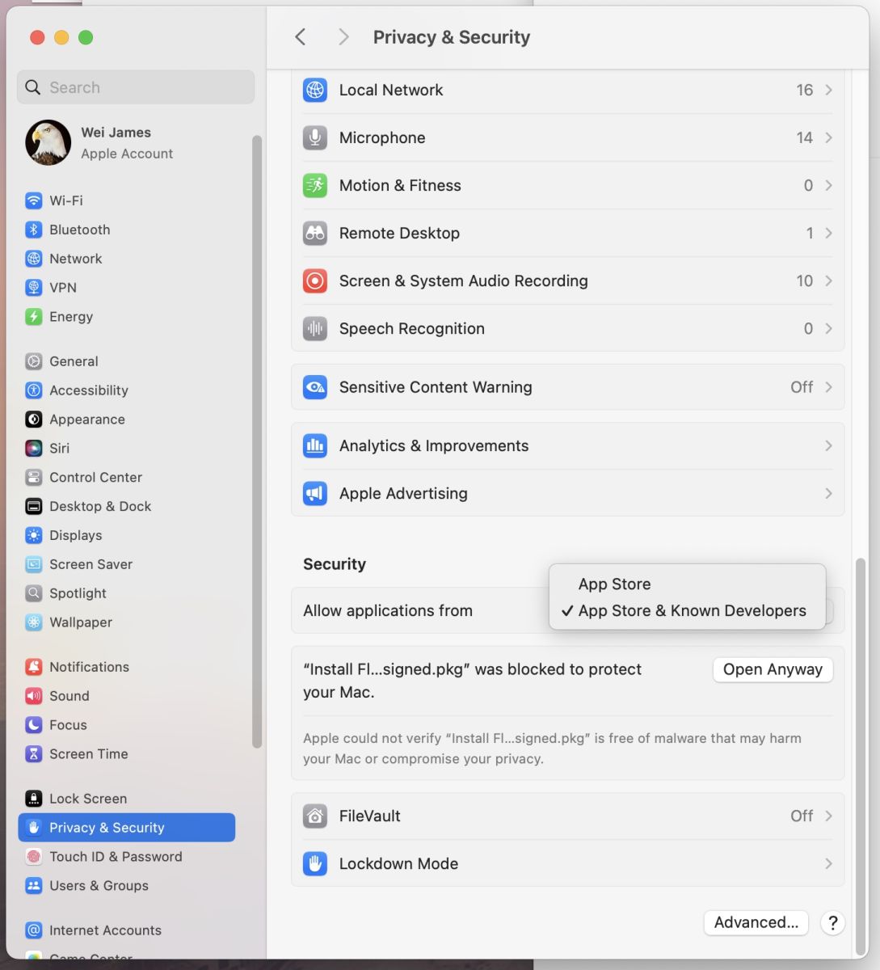Click the main pane vertical scrollbar
Image resolution: width=880 pixels, height=970 pixels.
[861, 755]
